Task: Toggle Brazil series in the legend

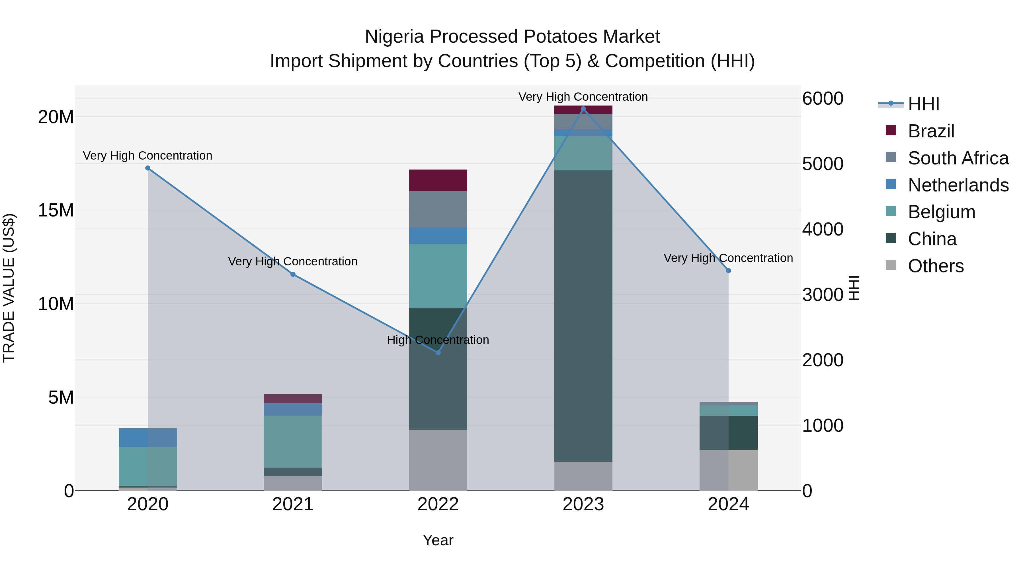Action: (x=920, y=131)
